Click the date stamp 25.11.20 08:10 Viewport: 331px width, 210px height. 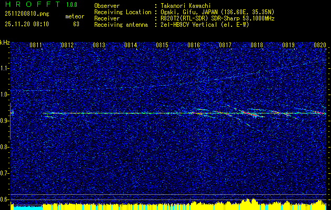click(x=27, y=24)
